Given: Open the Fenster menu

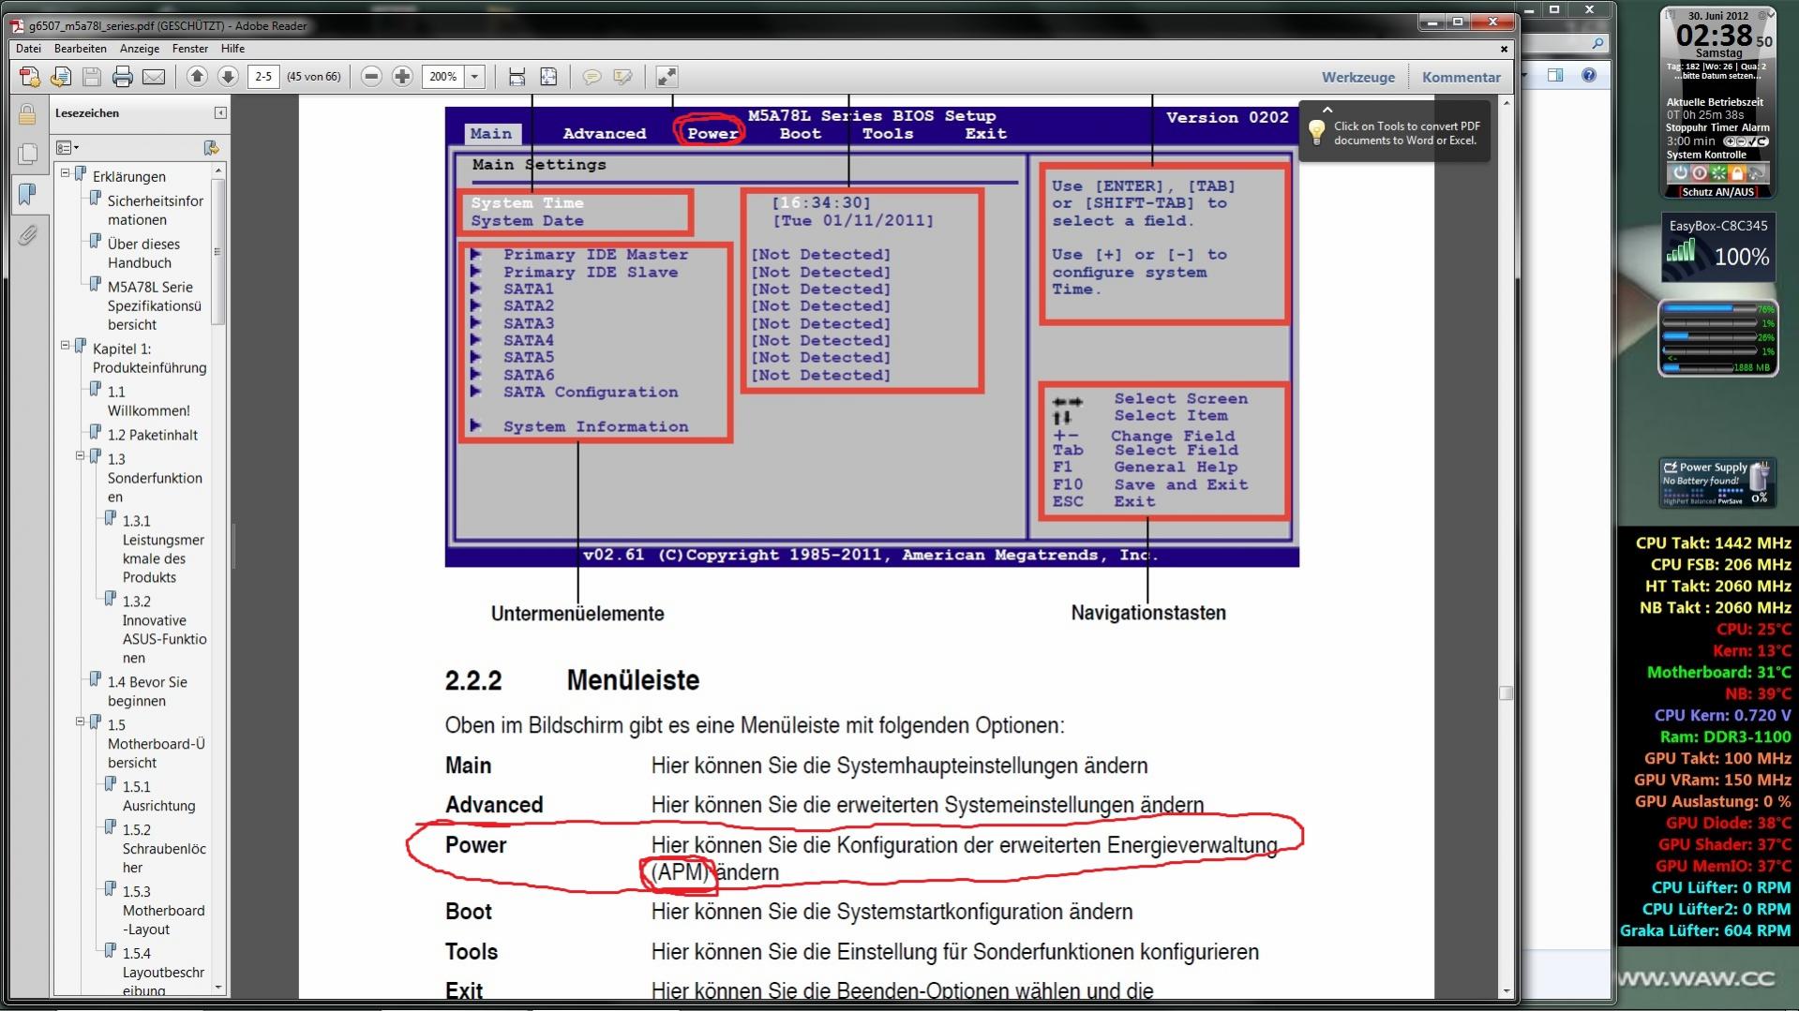Looking at the screenshot, I should pyautogui.click(x=190, y=49).
